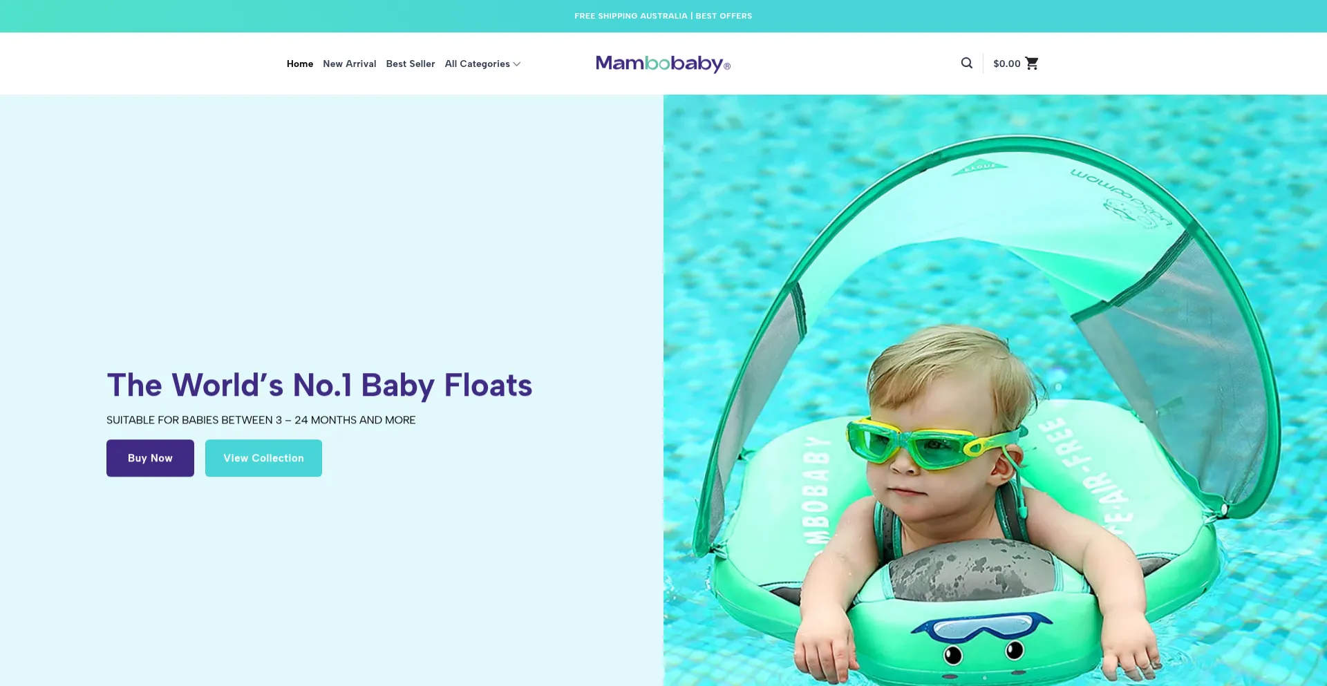Expand the All Categories chevron arrow
Screen dimensions: 1327x686
517,64
